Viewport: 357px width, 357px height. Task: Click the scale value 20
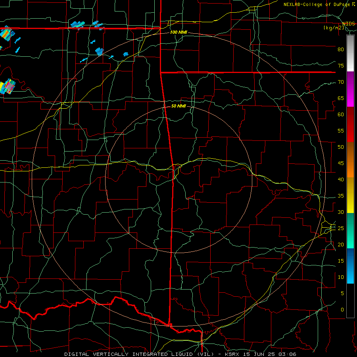tap(341, 244)
